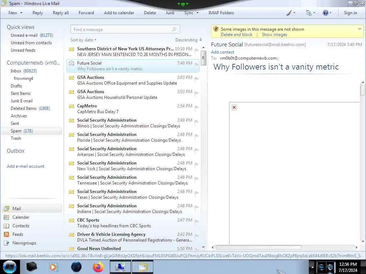Open the media player taskbar icon
Image resolution: width=366 pixels, height=274 pixels.
(53, 267)
